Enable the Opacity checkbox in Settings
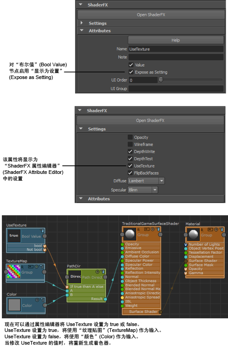The image size is (228, 351). coord(130,137)
